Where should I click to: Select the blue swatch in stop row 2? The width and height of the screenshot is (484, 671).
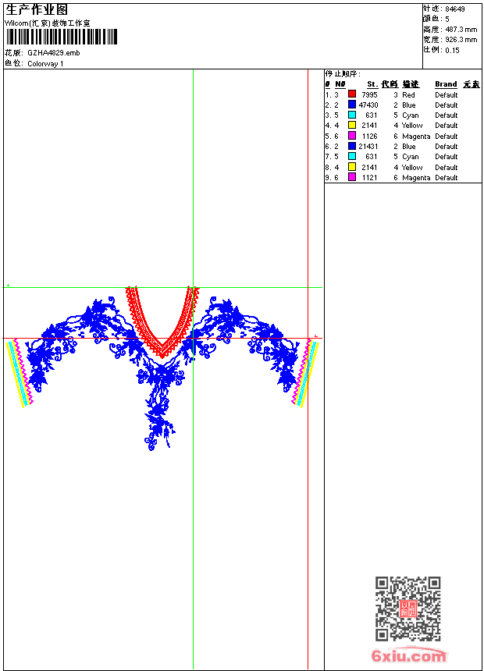pyautogui.click(x=352, y=105)
